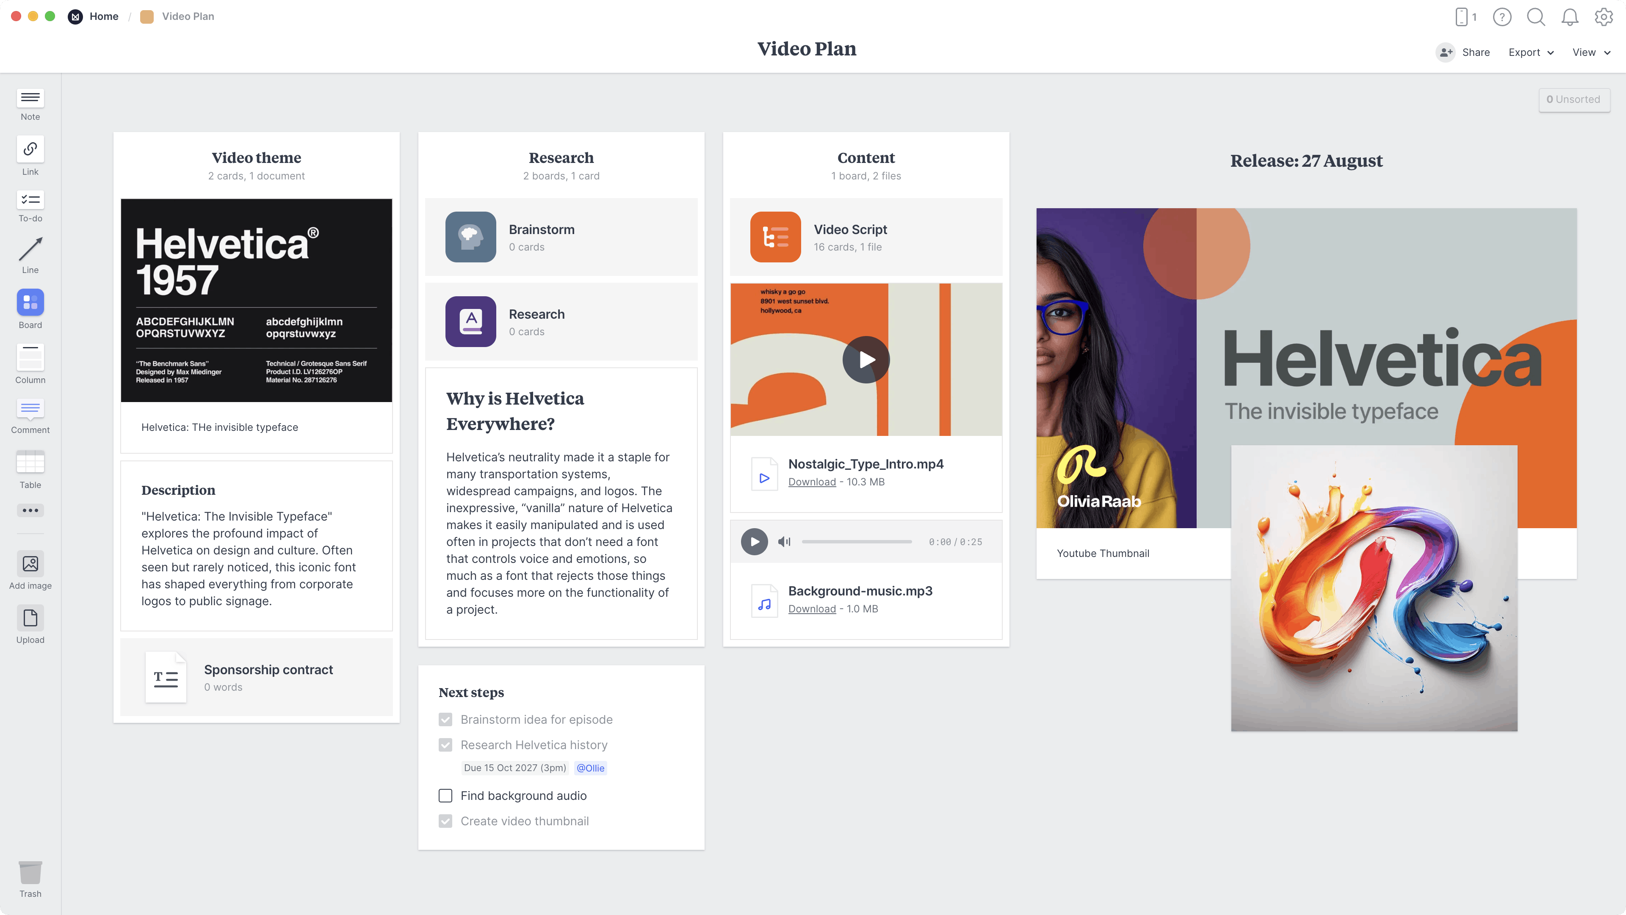Uncheck Brainstorm idea for episode

tap(445, 719)
